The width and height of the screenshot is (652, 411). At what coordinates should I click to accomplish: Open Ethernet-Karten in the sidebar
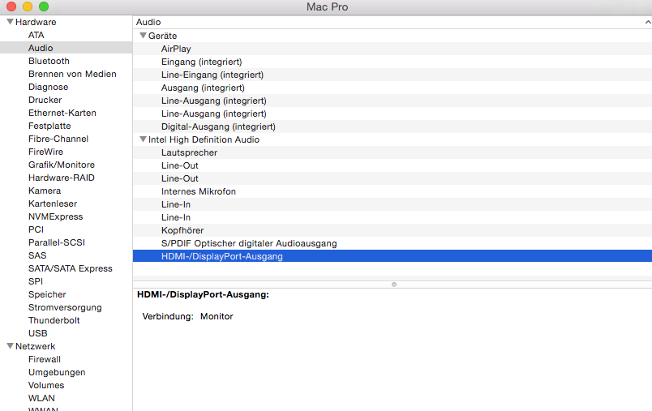(62, 113)
